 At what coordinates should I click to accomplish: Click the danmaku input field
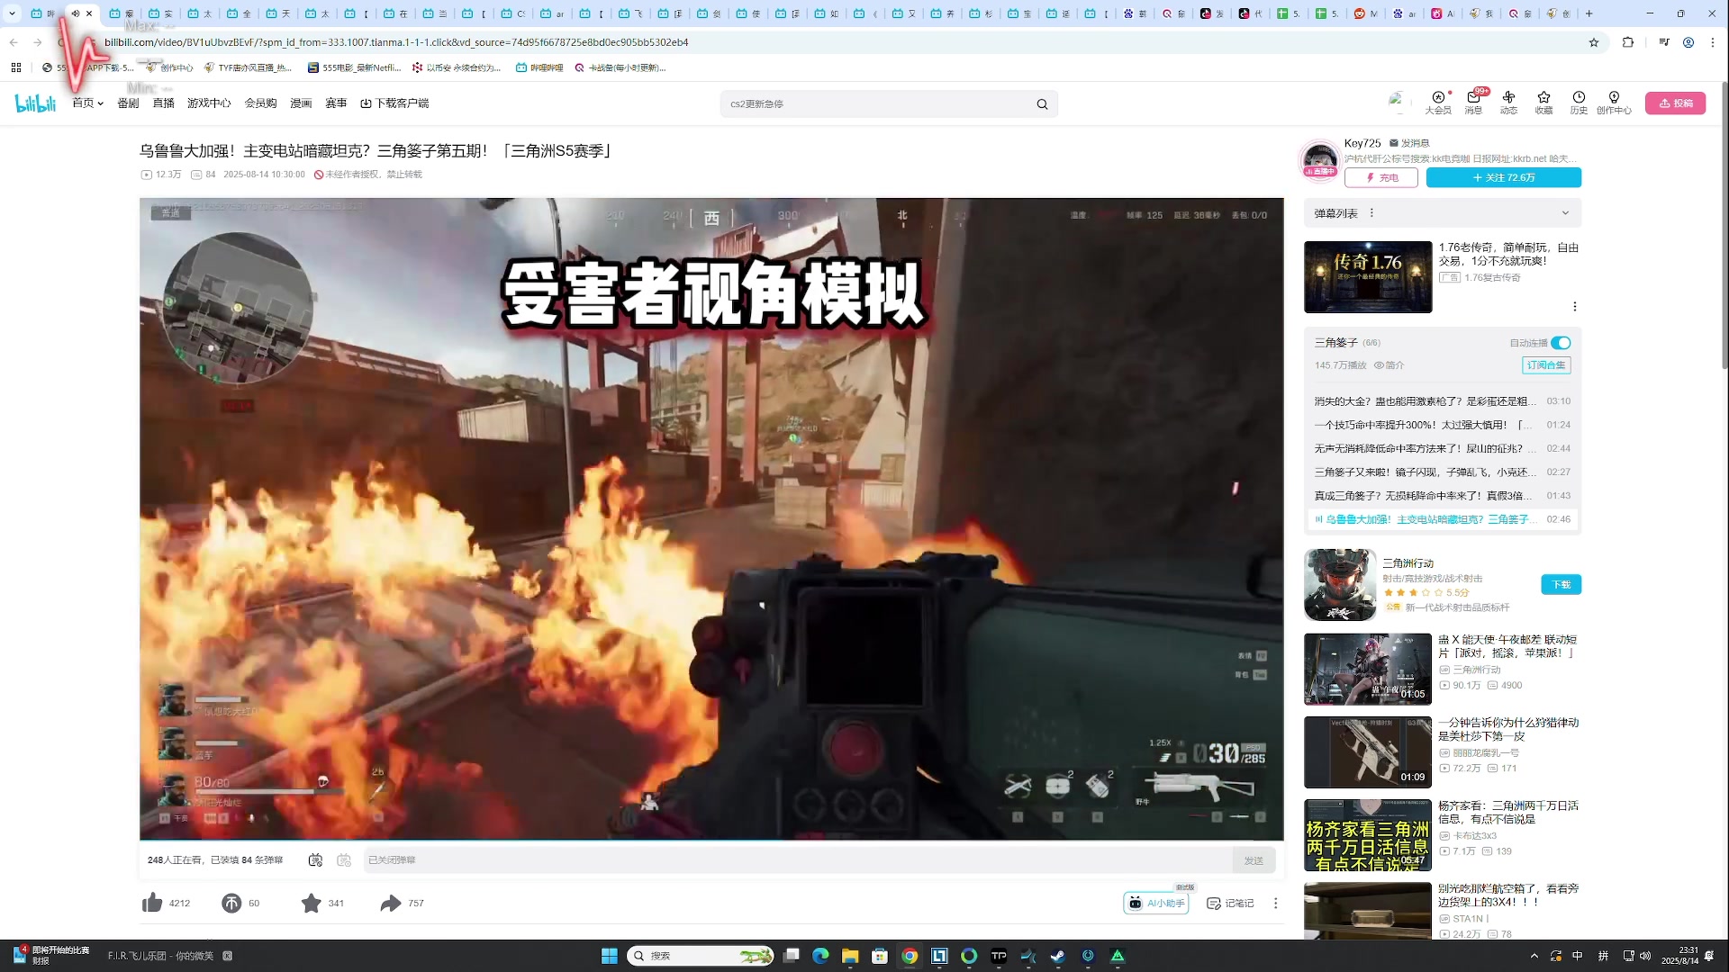click(x=797, y=860)
